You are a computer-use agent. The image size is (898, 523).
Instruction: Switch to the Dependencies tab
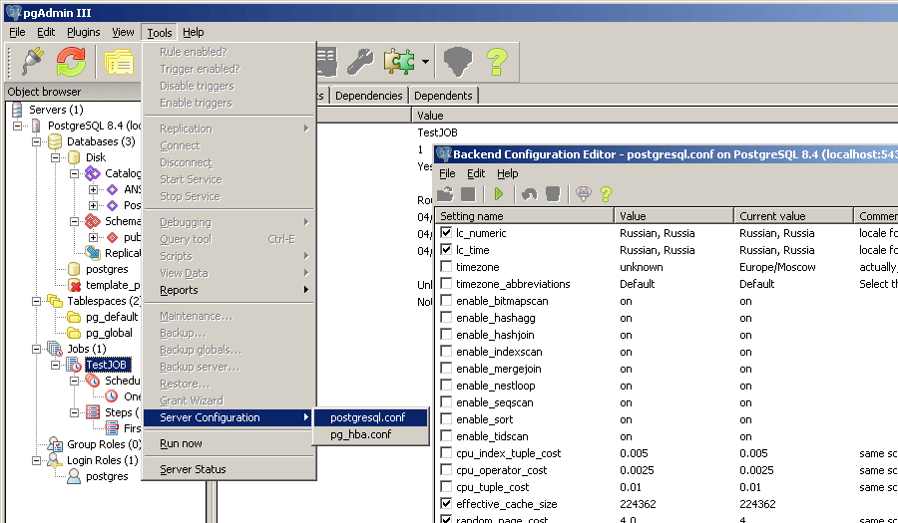[x=369, y=96]
